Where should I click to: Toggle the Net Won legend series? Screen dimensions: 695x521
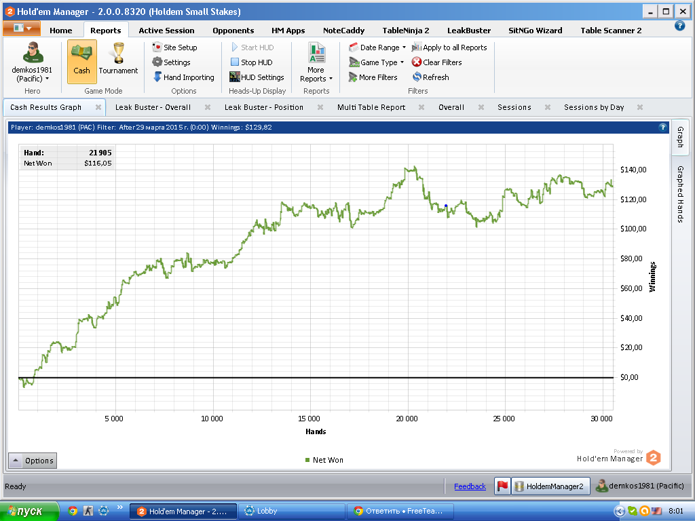(x=324, y=460)
